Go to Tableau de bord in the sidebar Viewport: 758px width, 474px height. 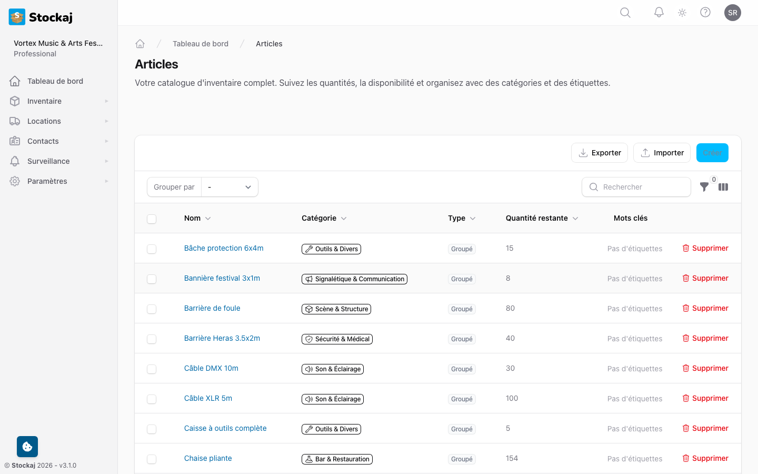coord(55,81)
